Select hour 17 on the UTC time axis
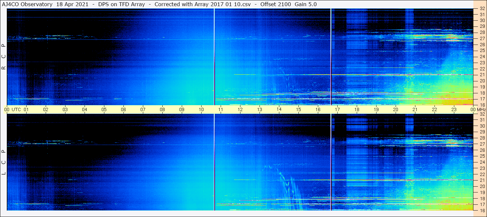The width and height of the screenshot is (487, 217). pyautogui.click(x=337, y=109)
